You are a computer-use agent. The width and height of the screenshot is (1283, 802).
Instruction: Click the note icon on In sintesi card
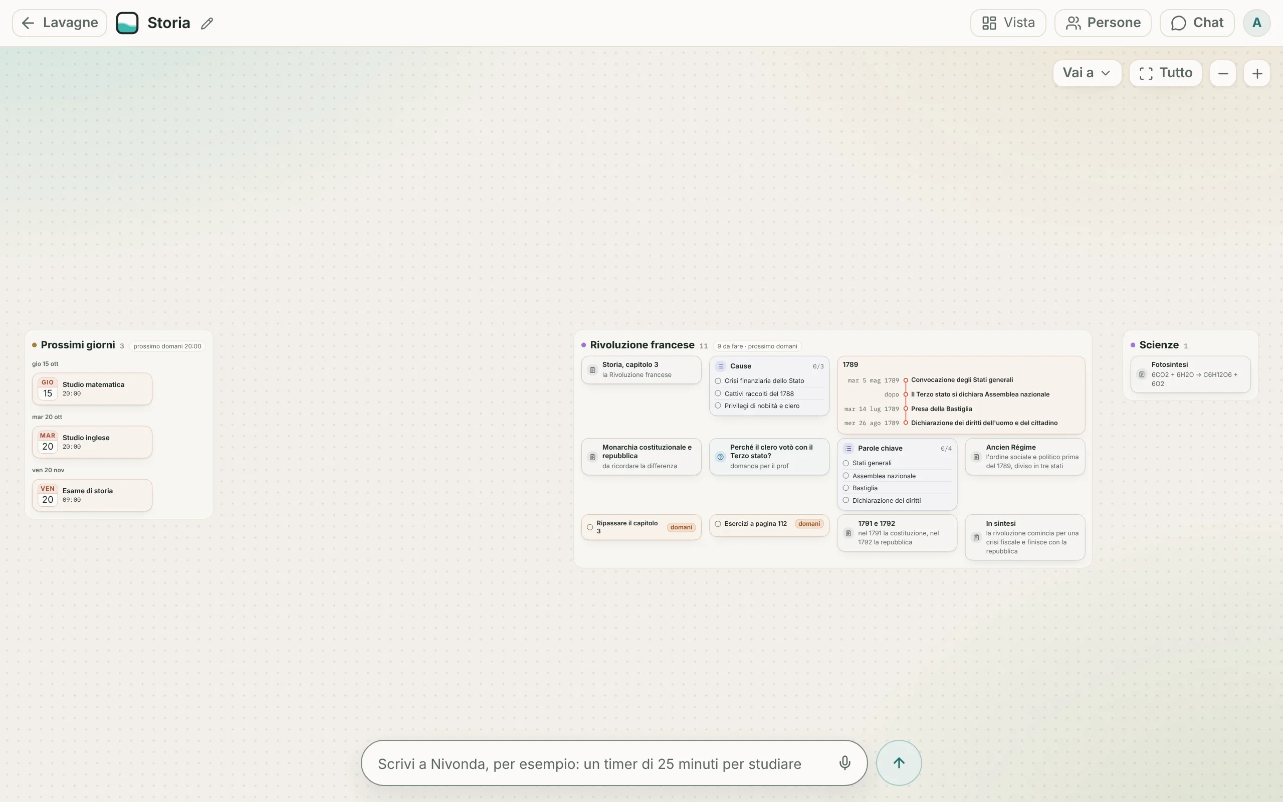[x=976, y=537]
